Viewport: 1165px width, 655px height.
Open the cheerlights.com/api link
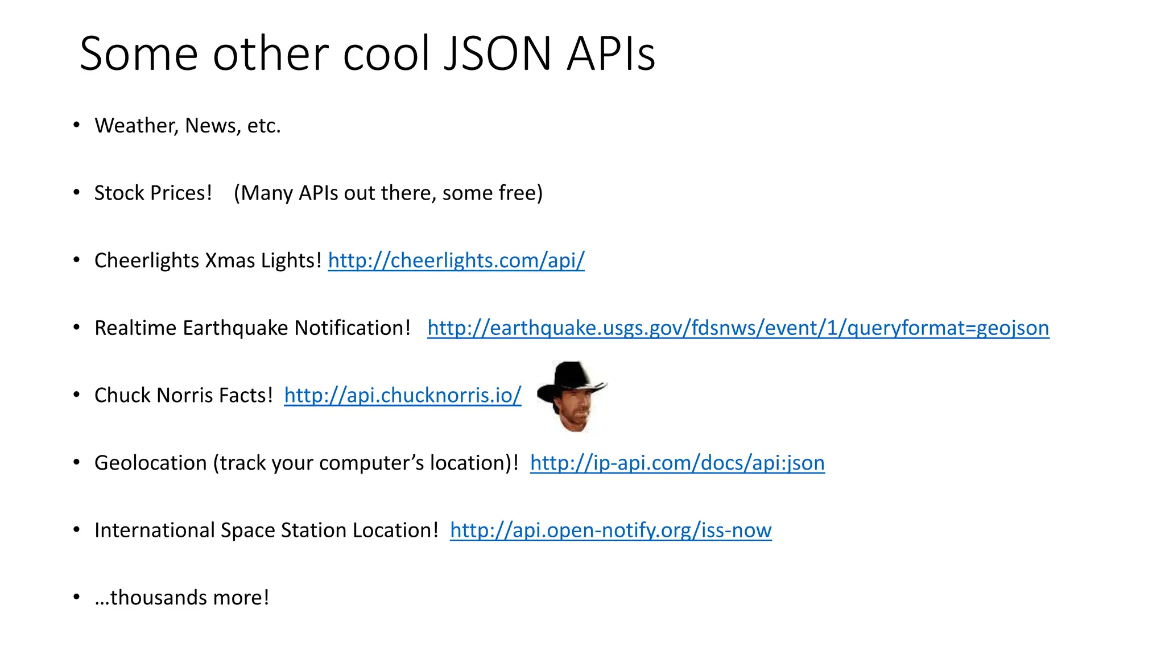456,260
